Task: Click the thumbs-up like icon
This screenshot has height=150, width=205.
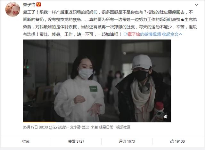Action: (x=172, y=141)
